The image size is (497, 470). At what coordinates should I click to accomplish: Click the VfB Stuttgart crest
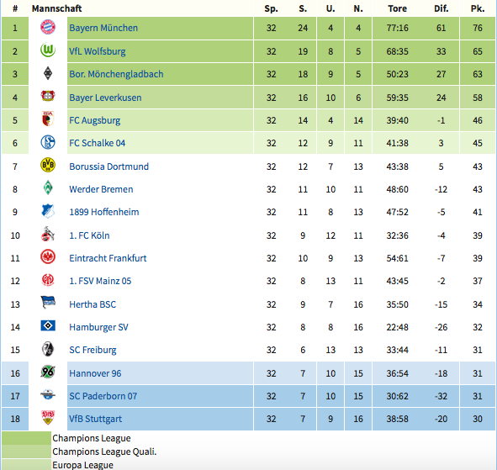click(x=48, y=418)
